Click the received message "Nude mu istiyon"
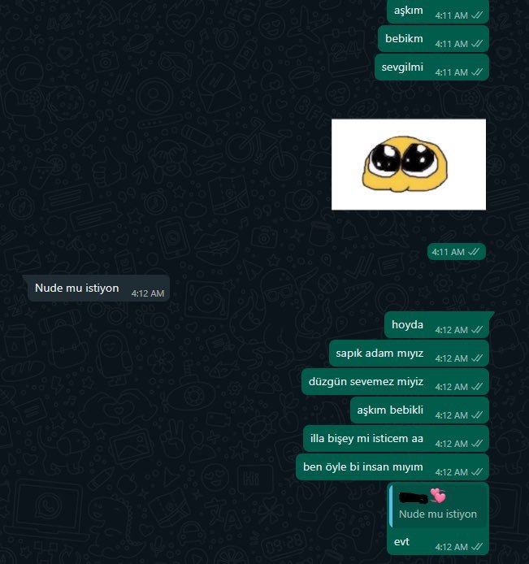 [x=96, y=289]
